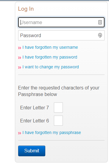Image resolution: width=109 pixels, height=164 pixels.
Task: Click the red chevron beside change my password
Action: click(x=19, y=67)
